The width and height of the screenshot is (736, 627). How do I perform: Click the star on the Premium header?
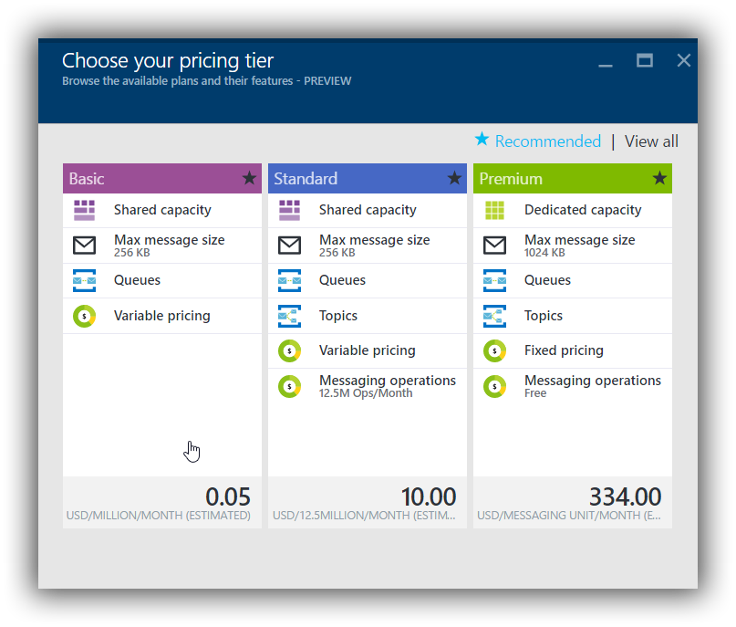pyautogui.click(x=659, y=178)
